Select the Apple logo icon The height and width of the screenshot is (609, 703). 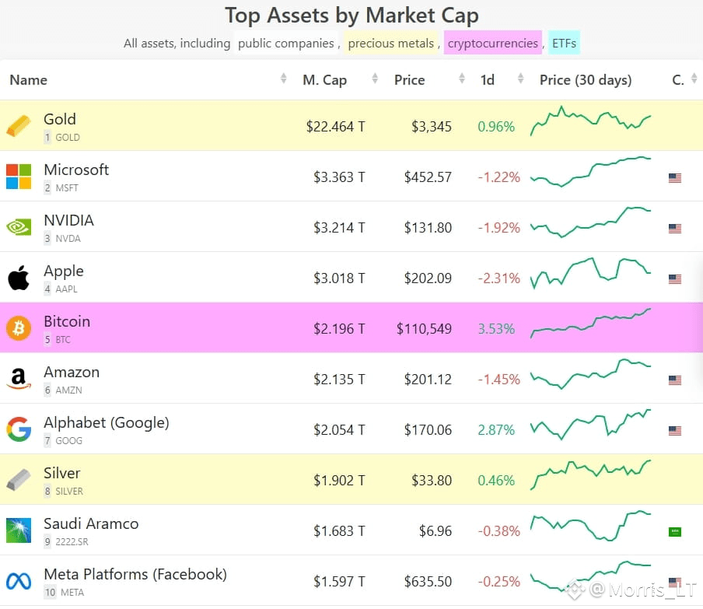19,278
